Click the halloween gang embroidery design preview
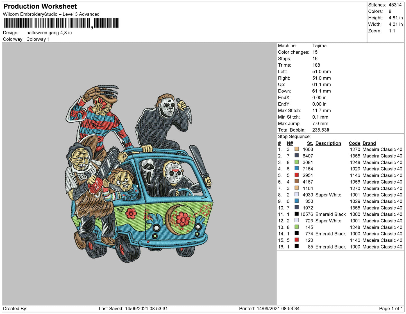406x314 pixels. pos(139,173)
